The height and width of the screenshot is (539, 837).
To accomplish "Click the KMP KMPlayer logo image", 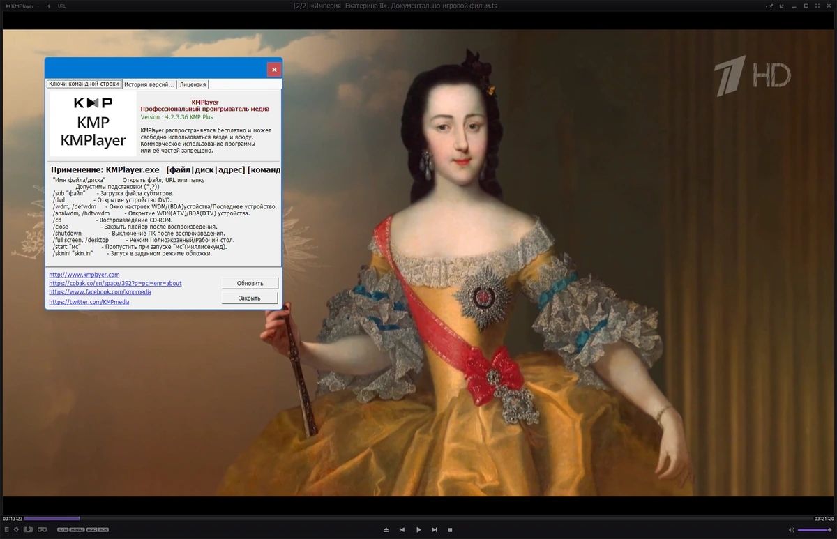I will (x=93, y=123).
